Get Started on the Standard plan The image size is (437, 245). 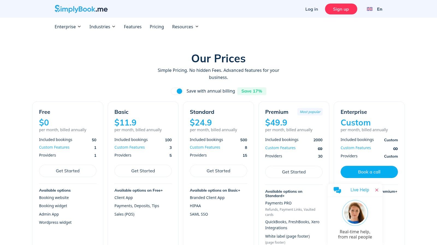(x=218, y=171)
